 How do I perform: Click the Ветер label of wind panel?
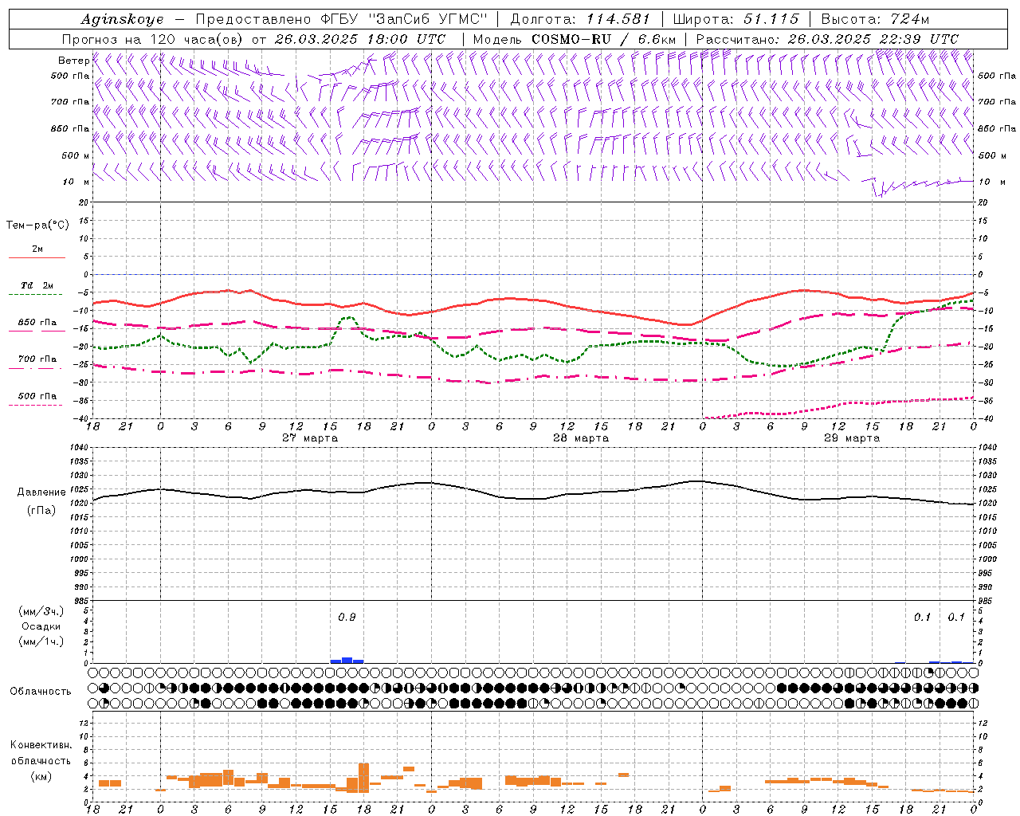(73, 61)
